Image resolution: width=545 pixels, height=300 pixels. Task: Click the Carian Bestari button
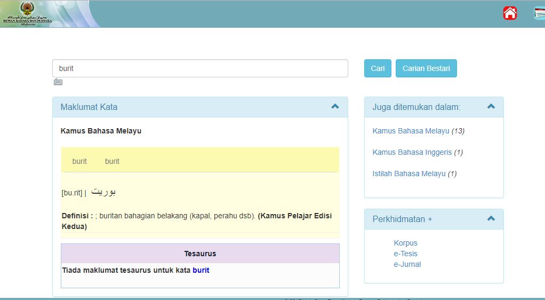426,68
